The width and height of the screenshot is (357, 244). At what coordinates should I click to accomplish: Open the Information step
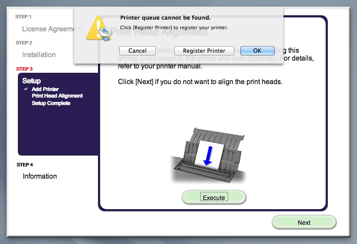point(40,176)
